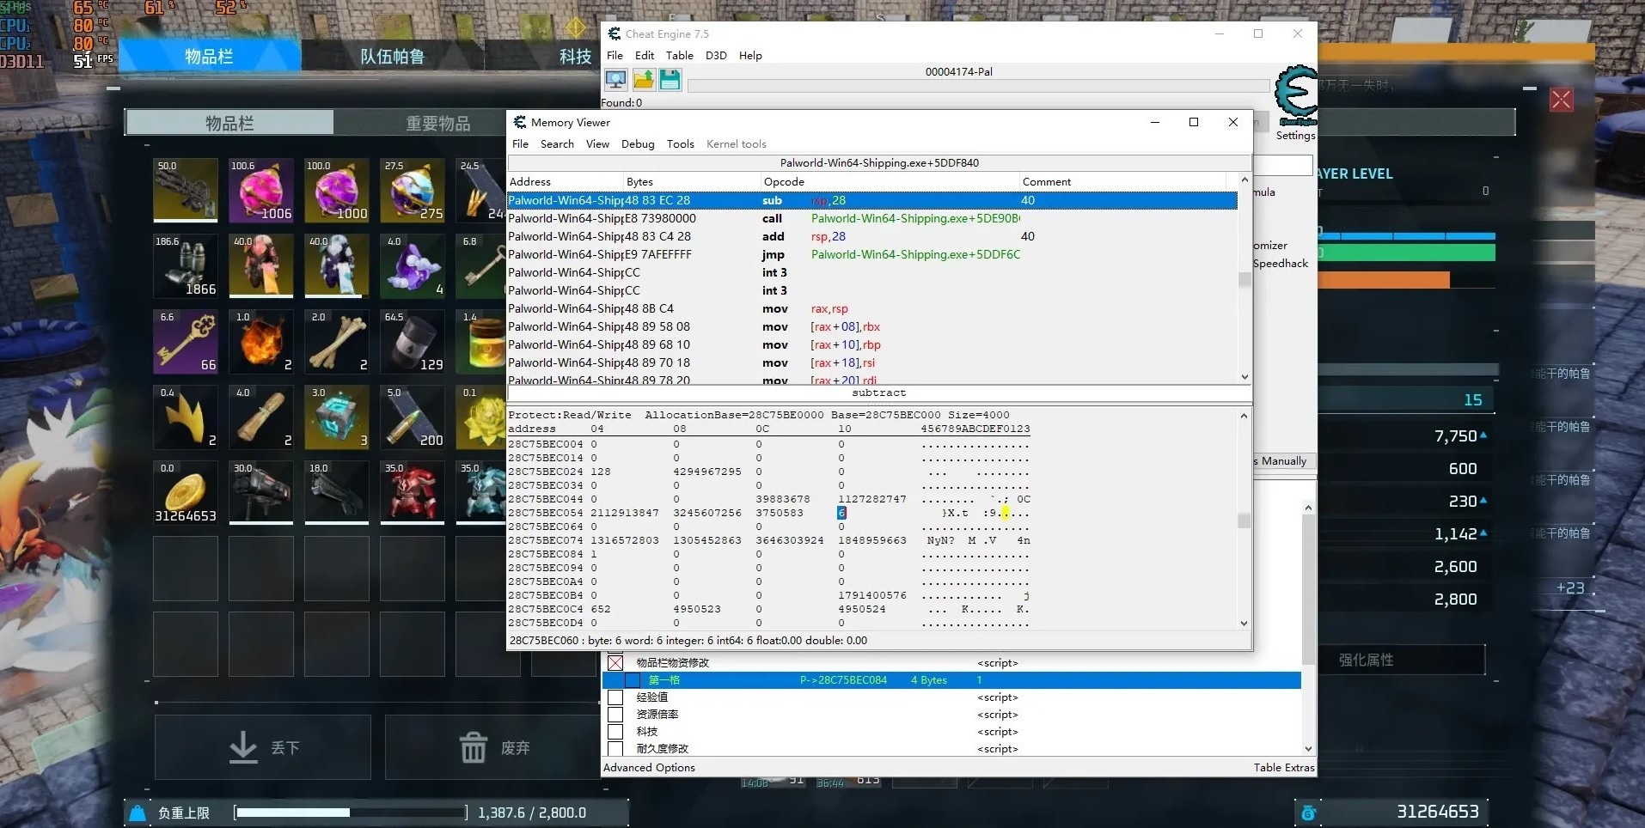Select the bullet ammo stack of 1866
Viewport: 1645px width, 828px height.
[x=186, y=266]
